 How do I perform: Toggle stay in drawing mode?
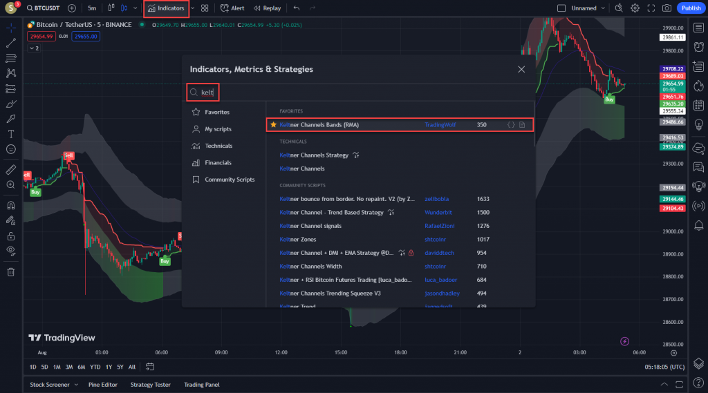(x=11, y=220)
